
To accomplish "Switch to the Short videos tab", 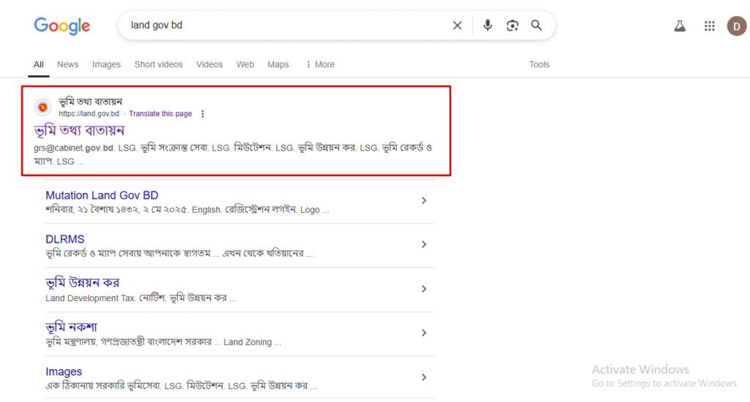I will 158,64.
